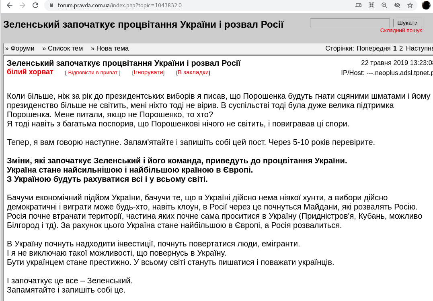Select page 1 in pagination
The width and height of the screenshot is (433, 301).
[x=395, y=49]
